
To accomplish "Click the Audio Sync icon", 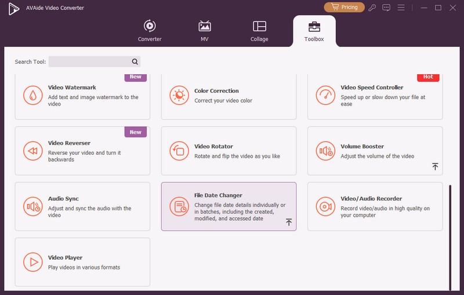I will [x=33, y=206].
